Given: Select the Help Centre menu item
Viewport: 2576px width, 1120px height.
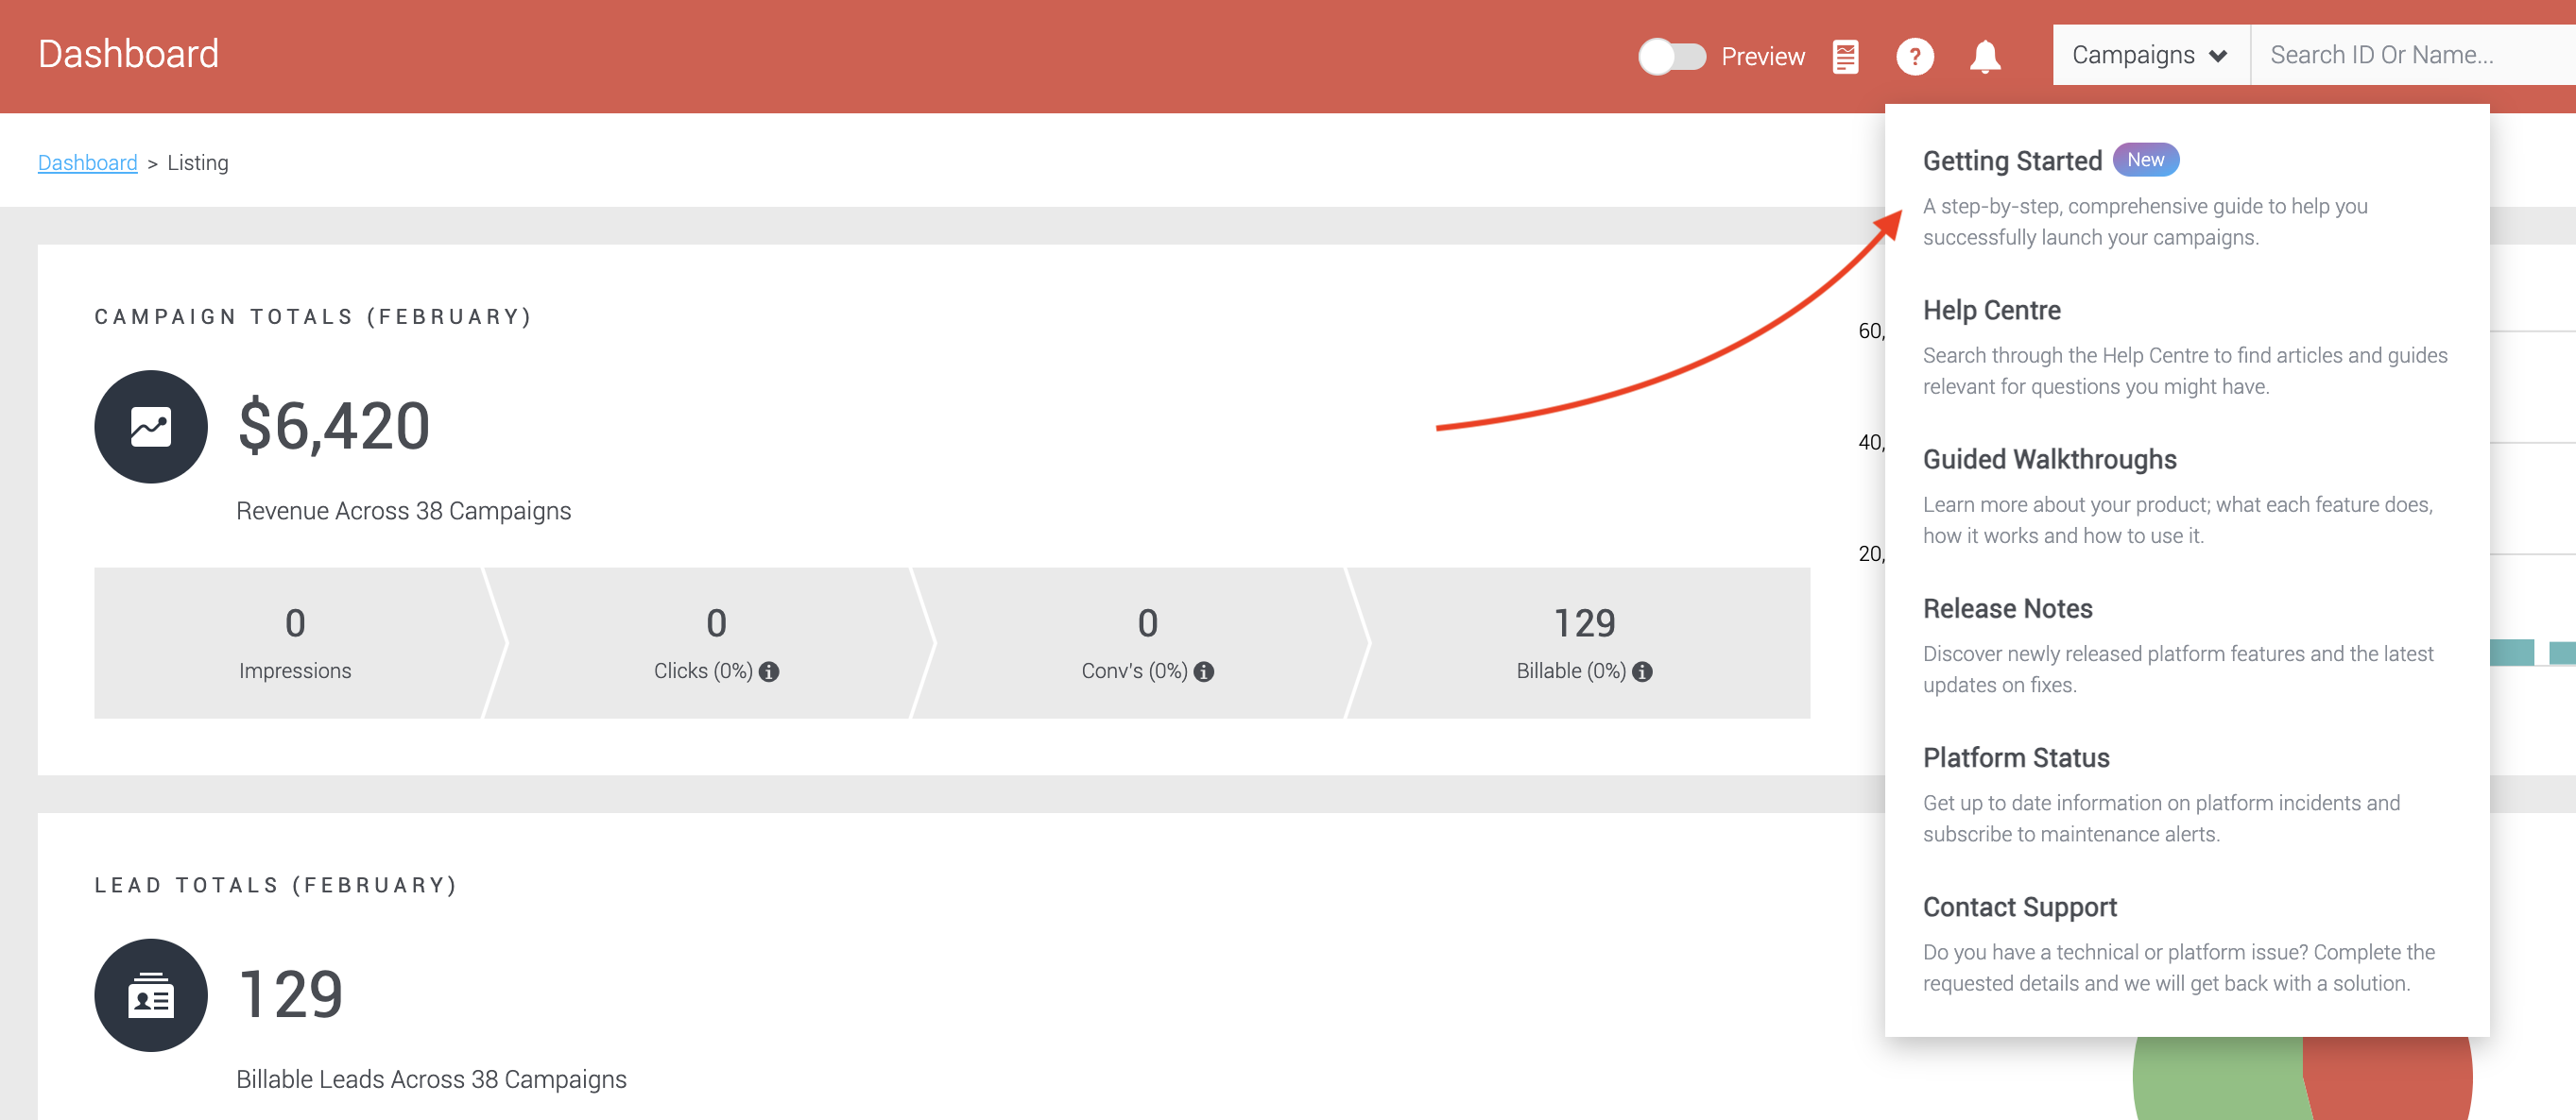Looking at the screenshot, I should click(2186, 347).
